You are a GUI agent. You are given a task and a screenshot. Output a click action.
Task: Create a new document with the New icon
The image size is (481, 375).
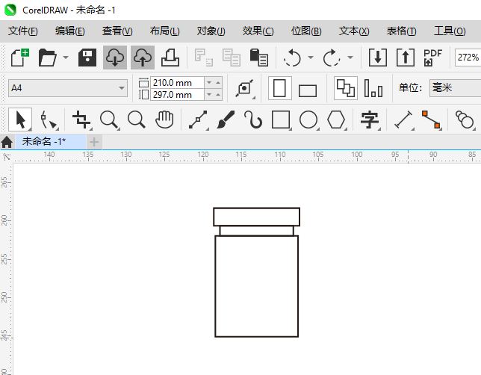[x=20, y=58]
